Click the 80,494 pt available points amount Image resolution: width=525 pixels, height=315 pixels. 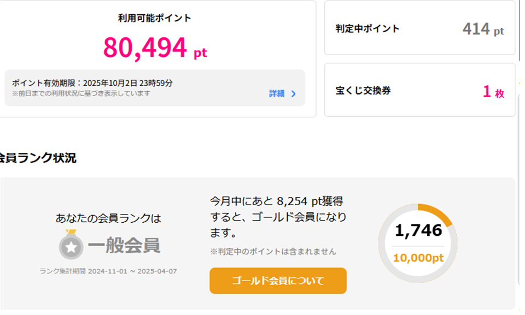155,49
